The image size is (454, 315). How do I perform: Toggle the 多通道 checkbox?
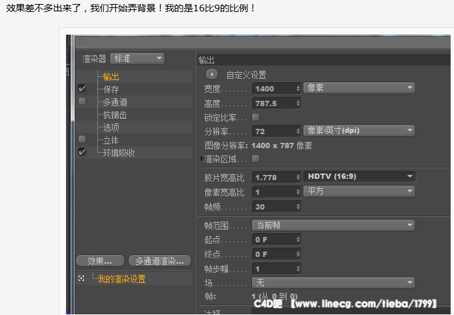(x=82, y=101)
